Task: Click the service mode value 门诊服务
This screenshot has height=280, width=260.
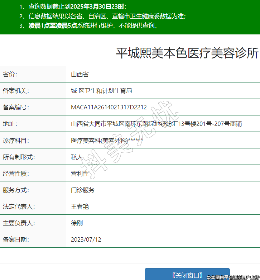Action: coord(83,190)
